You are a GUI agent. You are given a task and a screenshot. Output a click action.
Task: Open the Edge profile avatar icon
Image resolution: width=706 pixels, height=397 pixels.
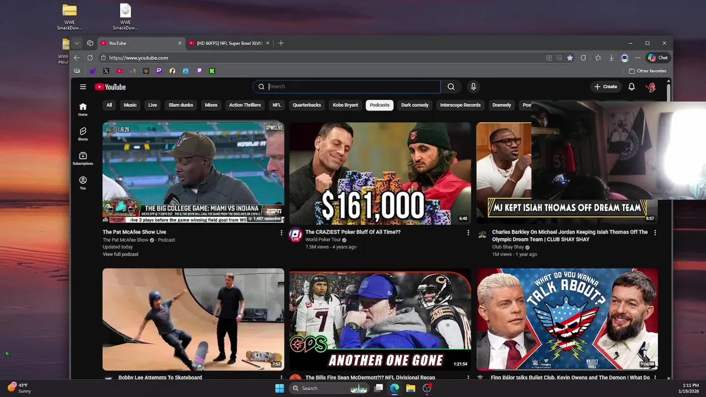pyautogui.click(x=624, y=57)
